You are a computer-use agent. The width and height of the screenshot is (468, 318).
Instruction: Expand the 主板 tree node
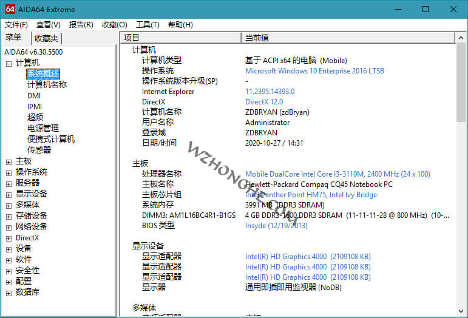click(x=8, y=161)
